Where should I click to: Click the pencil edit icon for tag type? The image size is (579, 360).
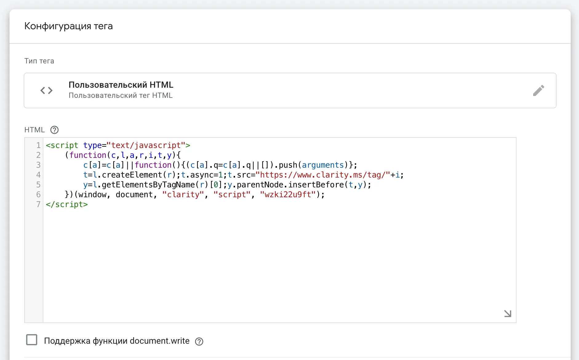(538, 90)
